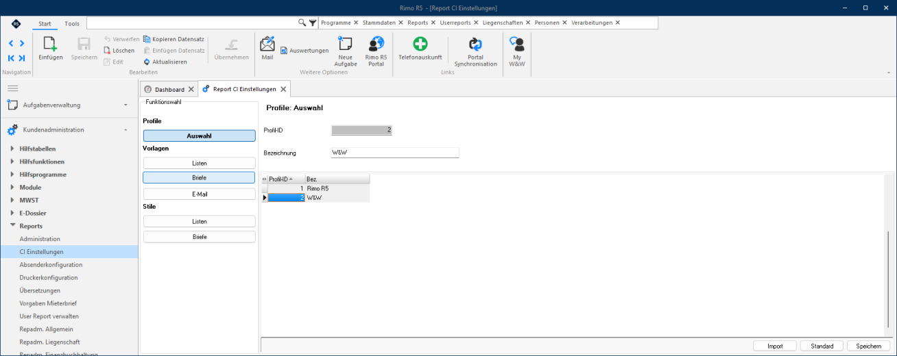Open Administration under Reports
Screen dimensions: 897x356
40,239
